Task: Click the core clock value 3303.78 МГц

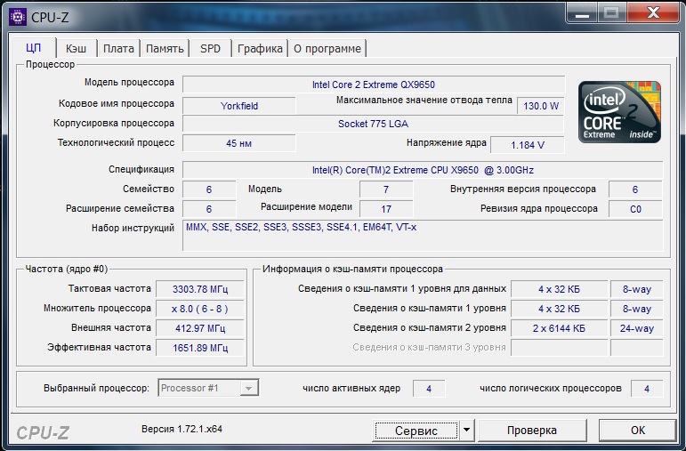Action: point(200,289)
